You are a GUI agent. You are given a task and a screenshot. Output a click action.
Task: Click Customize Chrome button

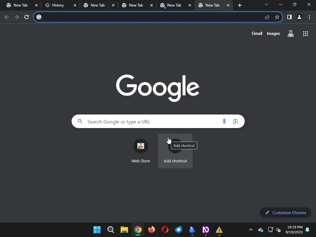[285, 213]
